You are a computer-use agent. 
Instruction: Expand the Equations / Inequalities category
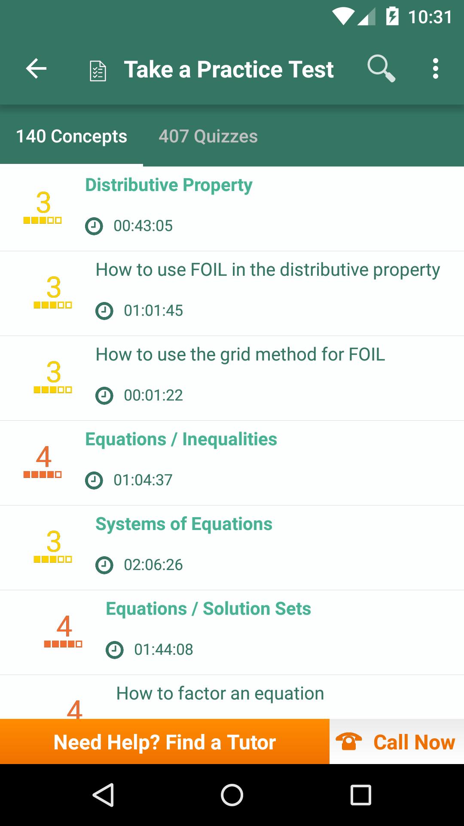coord(232,463)
